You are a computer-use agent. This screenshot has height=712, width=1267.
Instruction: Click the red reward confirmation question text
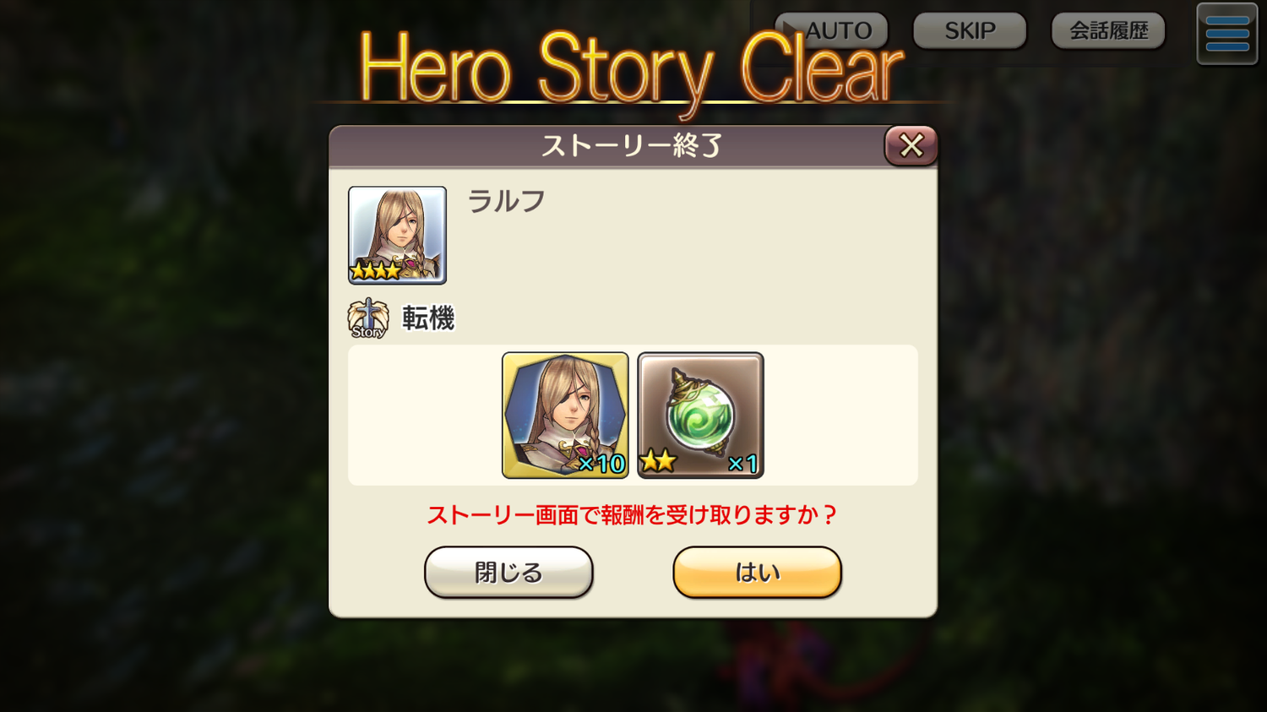tap(632, 515)
